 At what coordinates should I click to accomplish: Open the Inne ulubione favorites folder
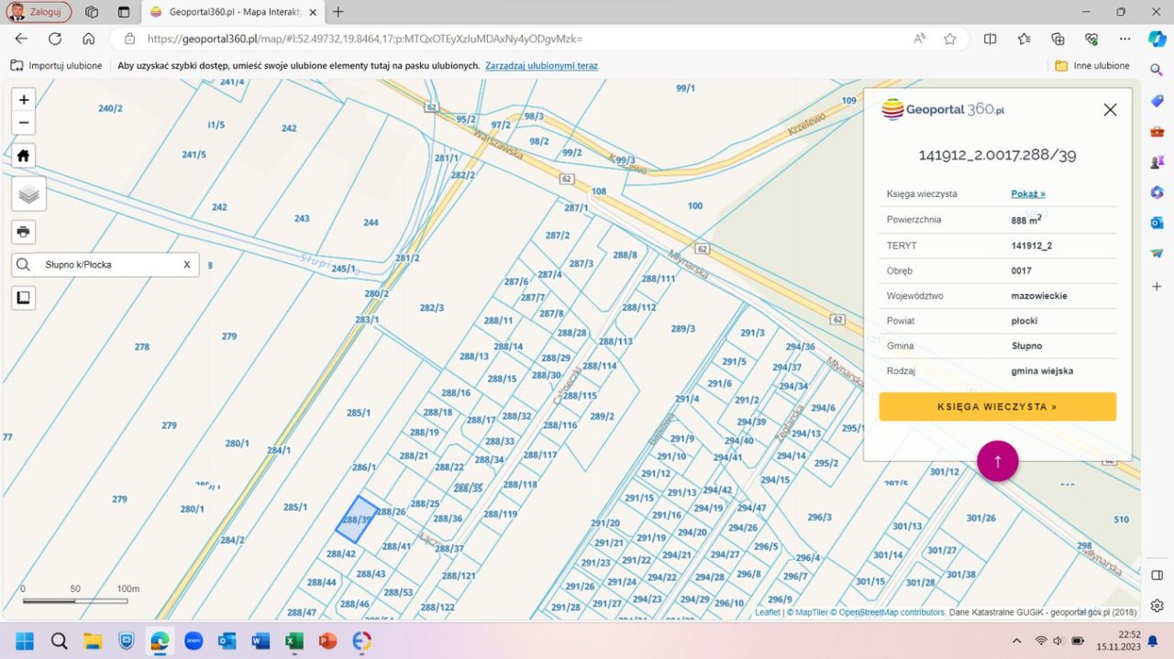1091,66
